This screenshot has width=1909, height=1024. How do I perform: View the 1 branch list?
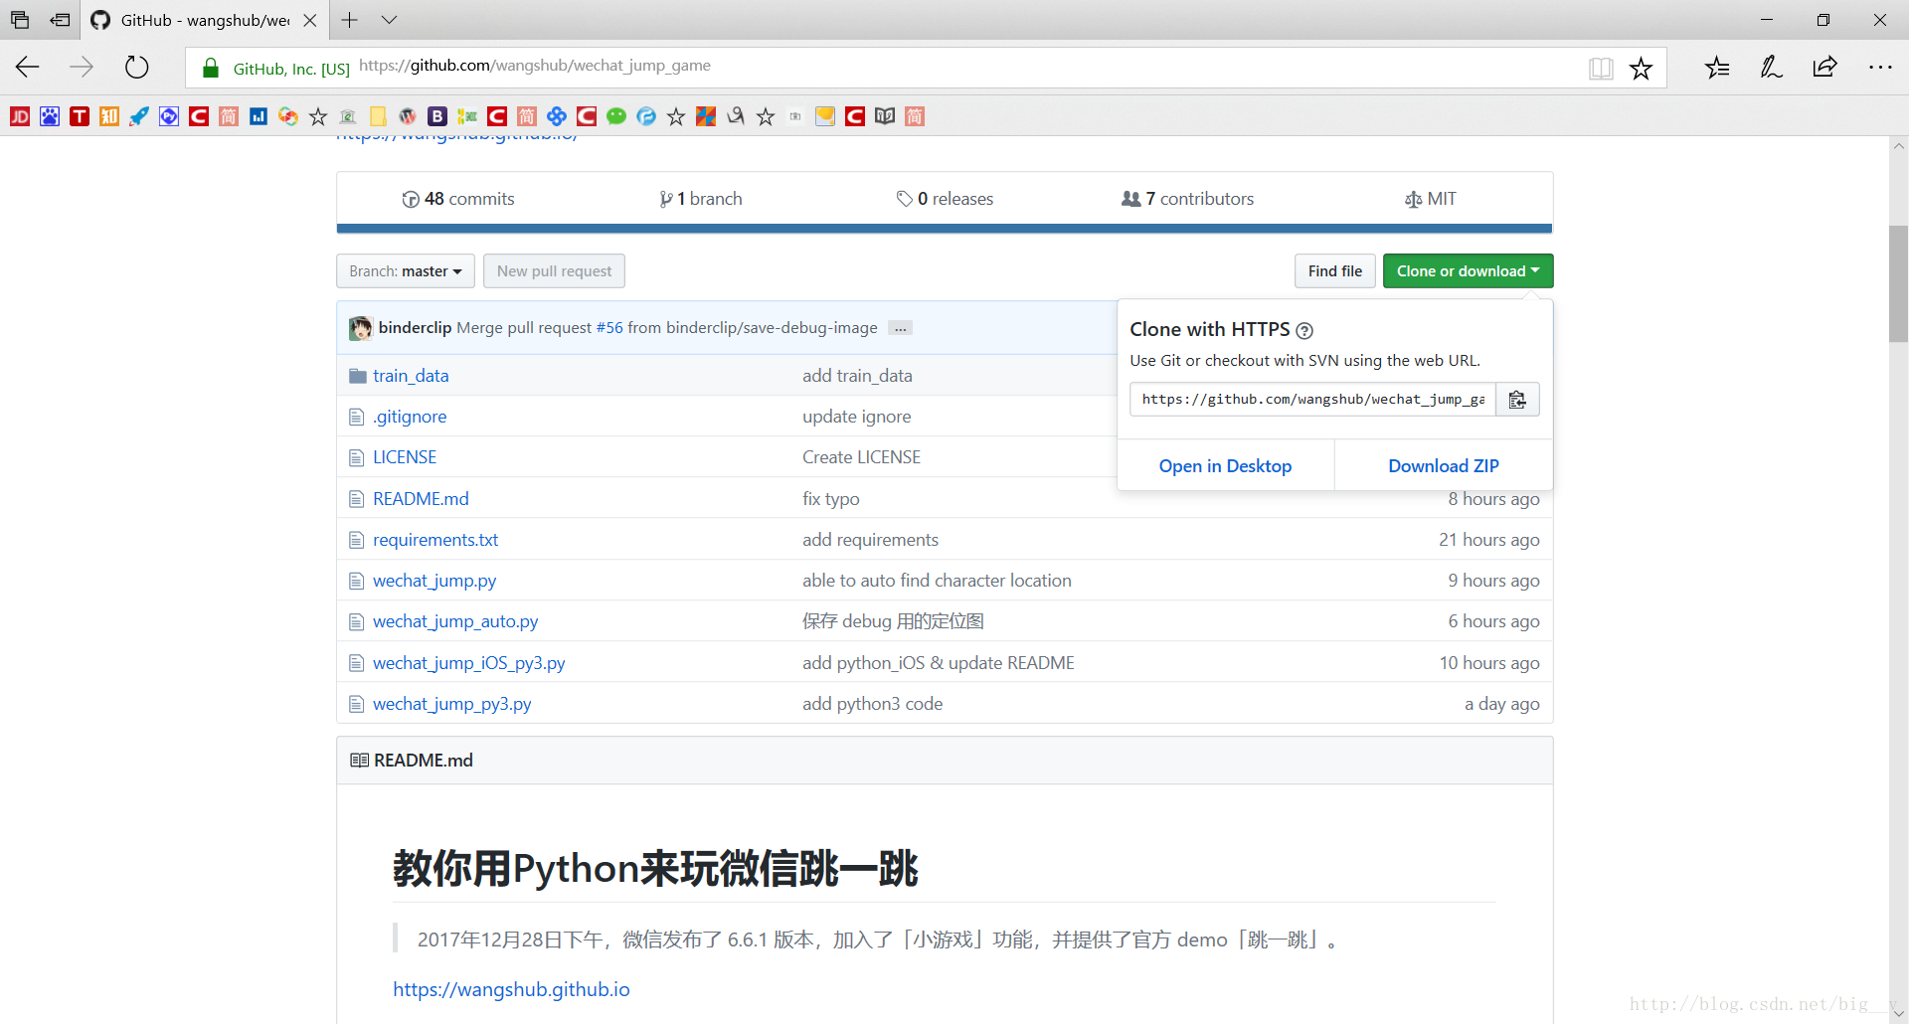[701, 199]
